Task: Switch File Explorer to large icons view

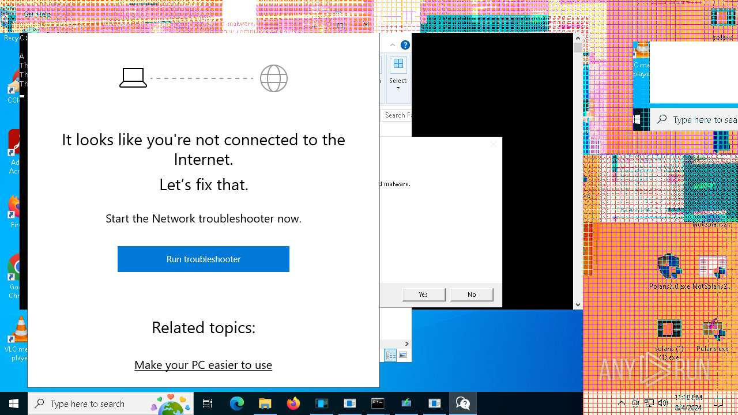Action: pos(403,355)
